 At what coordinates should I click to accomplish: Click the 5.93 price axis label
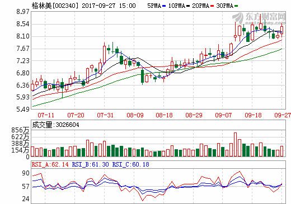pos(23,97)
